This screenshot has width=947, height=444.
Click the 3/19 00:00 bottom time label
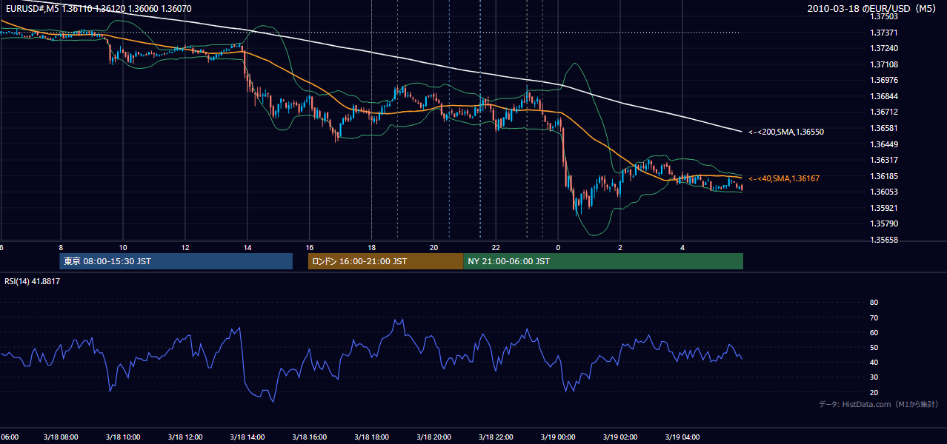pos(559,437)
